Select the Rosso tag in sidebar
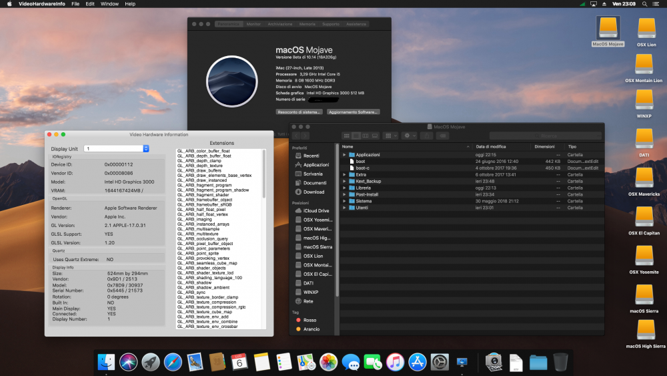 (309, 320)
